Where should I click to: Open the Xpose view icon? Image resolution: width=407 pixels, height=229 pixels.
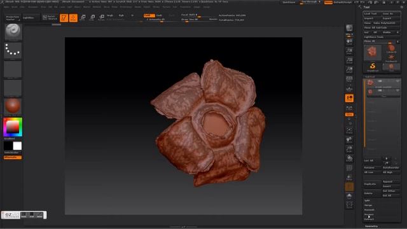349,205
